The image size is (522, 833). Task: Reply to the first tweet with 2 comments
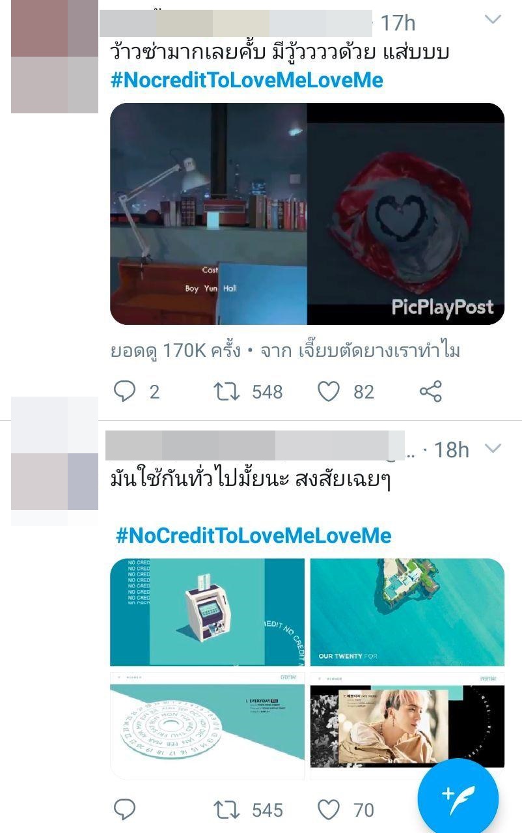click(x=124, y=391)
